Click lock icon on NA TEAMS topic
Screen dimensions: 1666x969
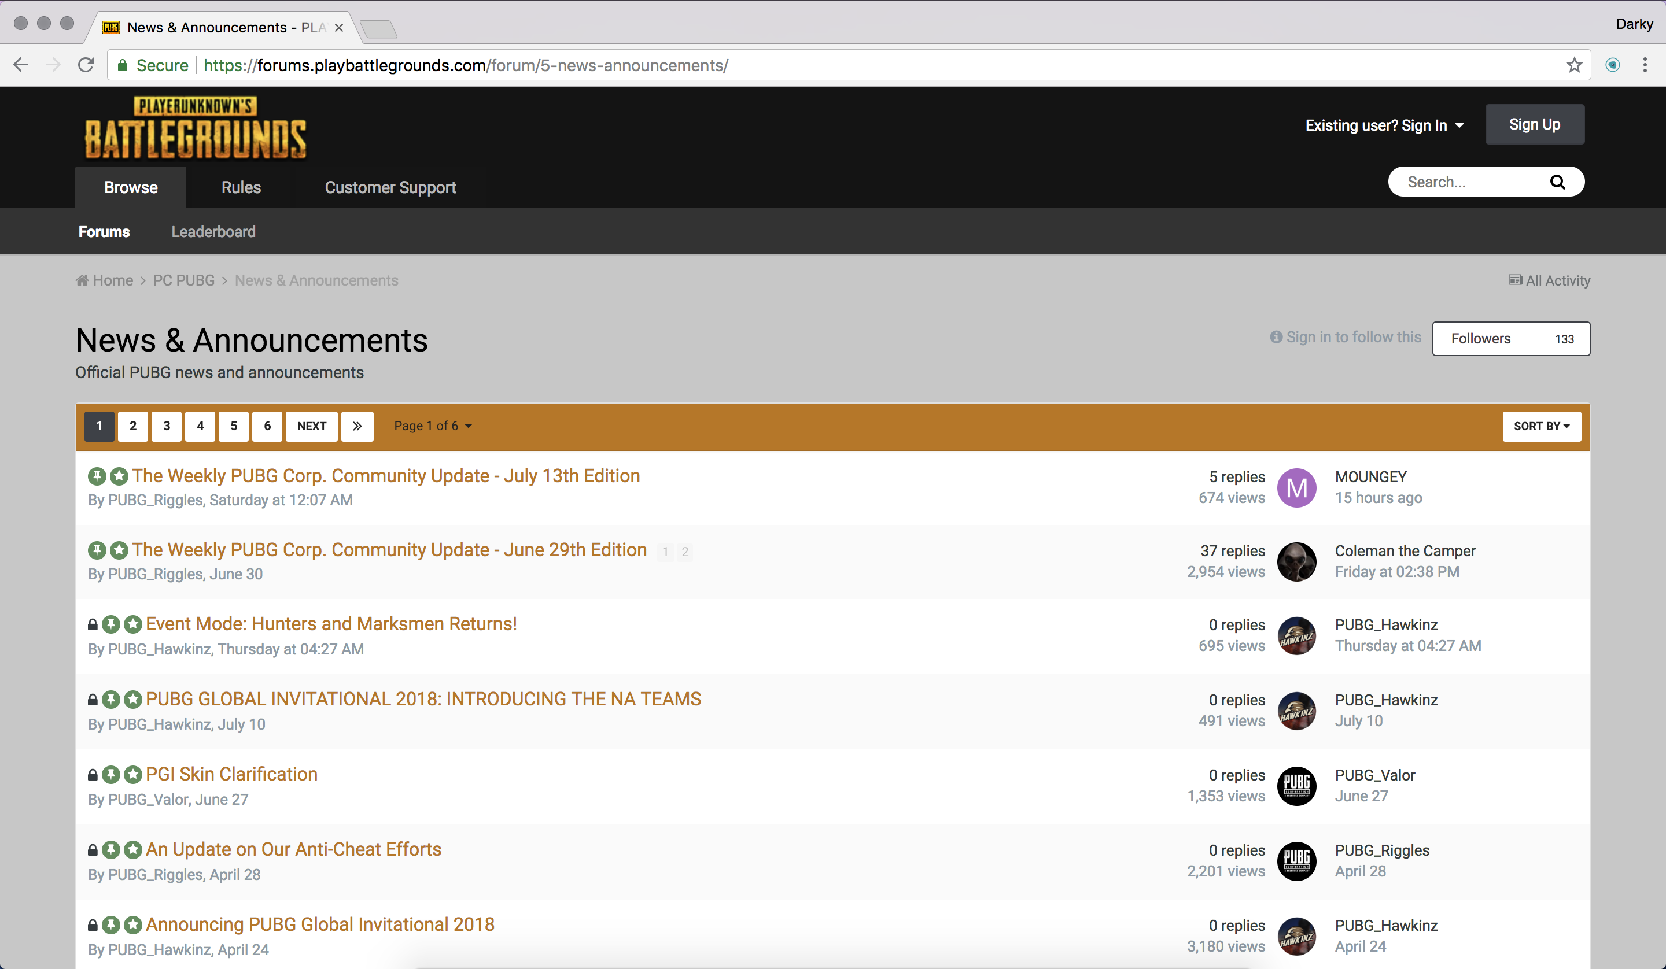pyautogui.click(x=93, y=700)
